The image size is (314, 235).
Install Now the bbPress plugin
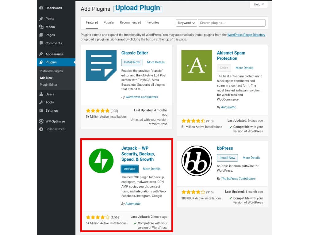pos(227,158)
